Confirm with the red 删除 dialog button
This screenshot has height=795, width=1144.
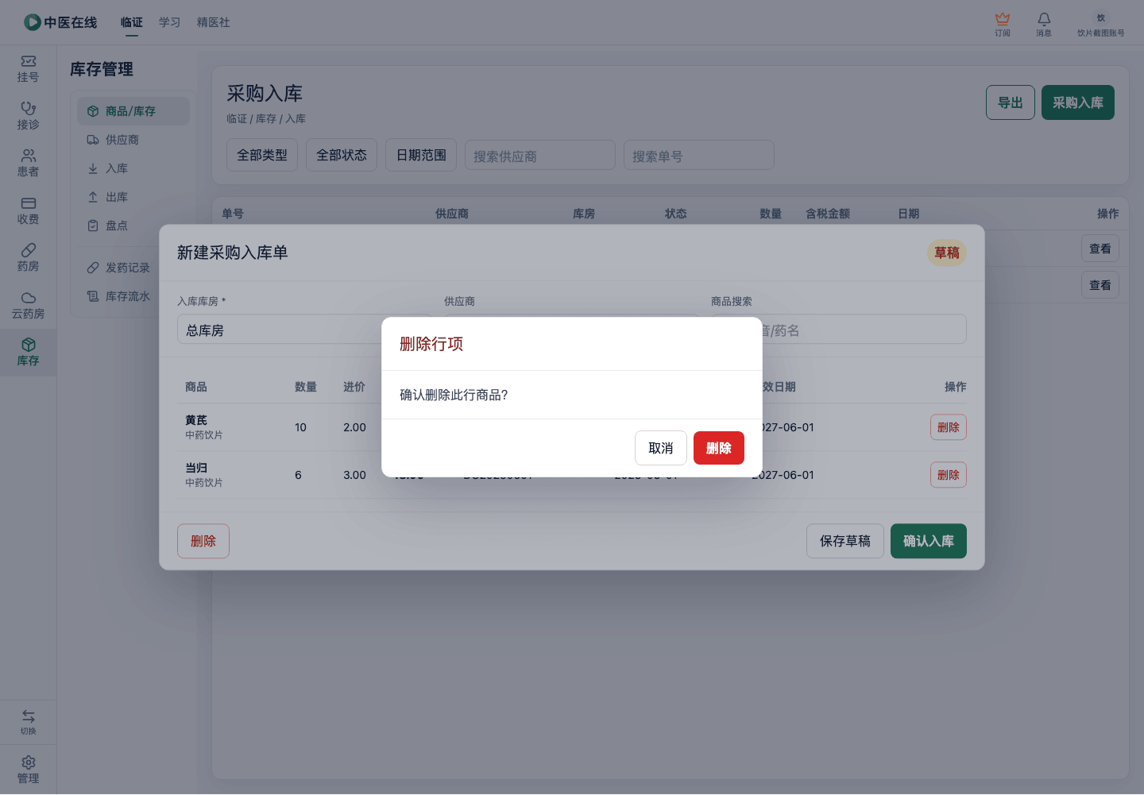click(x=719, y=448)
